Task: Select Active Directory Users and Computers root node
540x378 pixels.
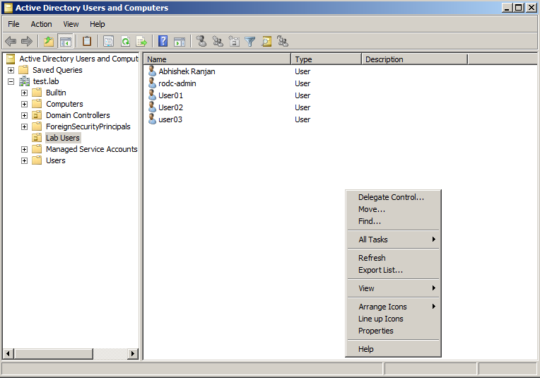Action: click(78, 59)
